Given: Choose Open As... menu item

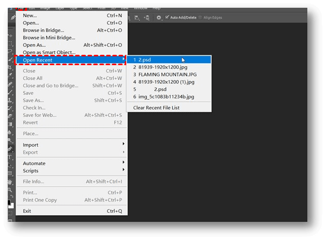Looking at the screenshot, I should pos(72,45).
